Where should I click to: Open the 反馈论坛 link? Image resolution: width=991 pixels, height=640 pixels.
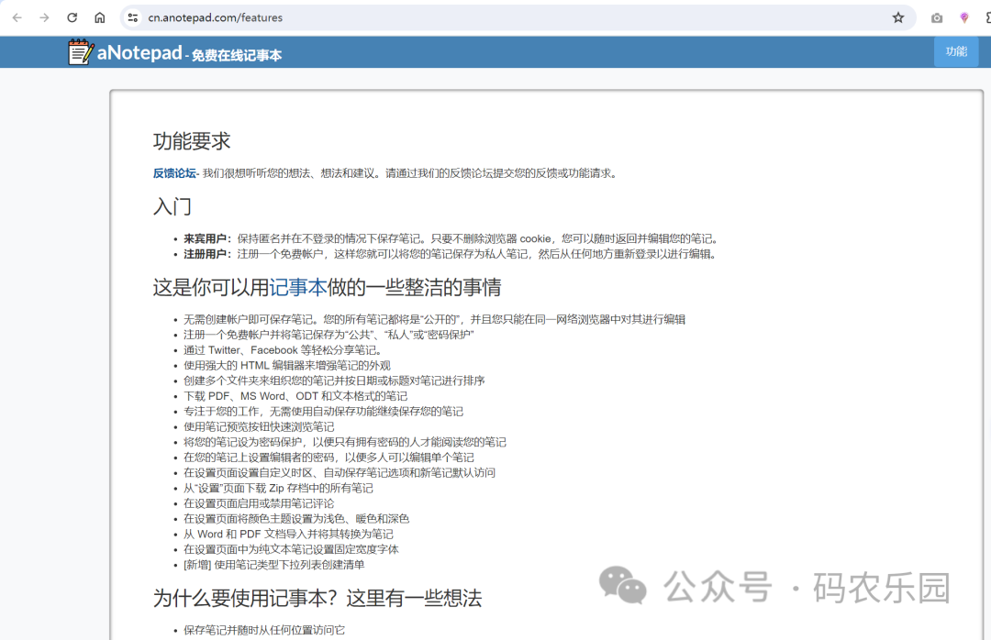point(174,173)
